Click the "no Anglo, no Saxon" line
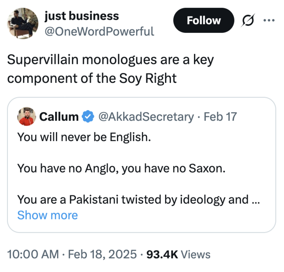Viewport: 284px width, 272px height. 121,169
